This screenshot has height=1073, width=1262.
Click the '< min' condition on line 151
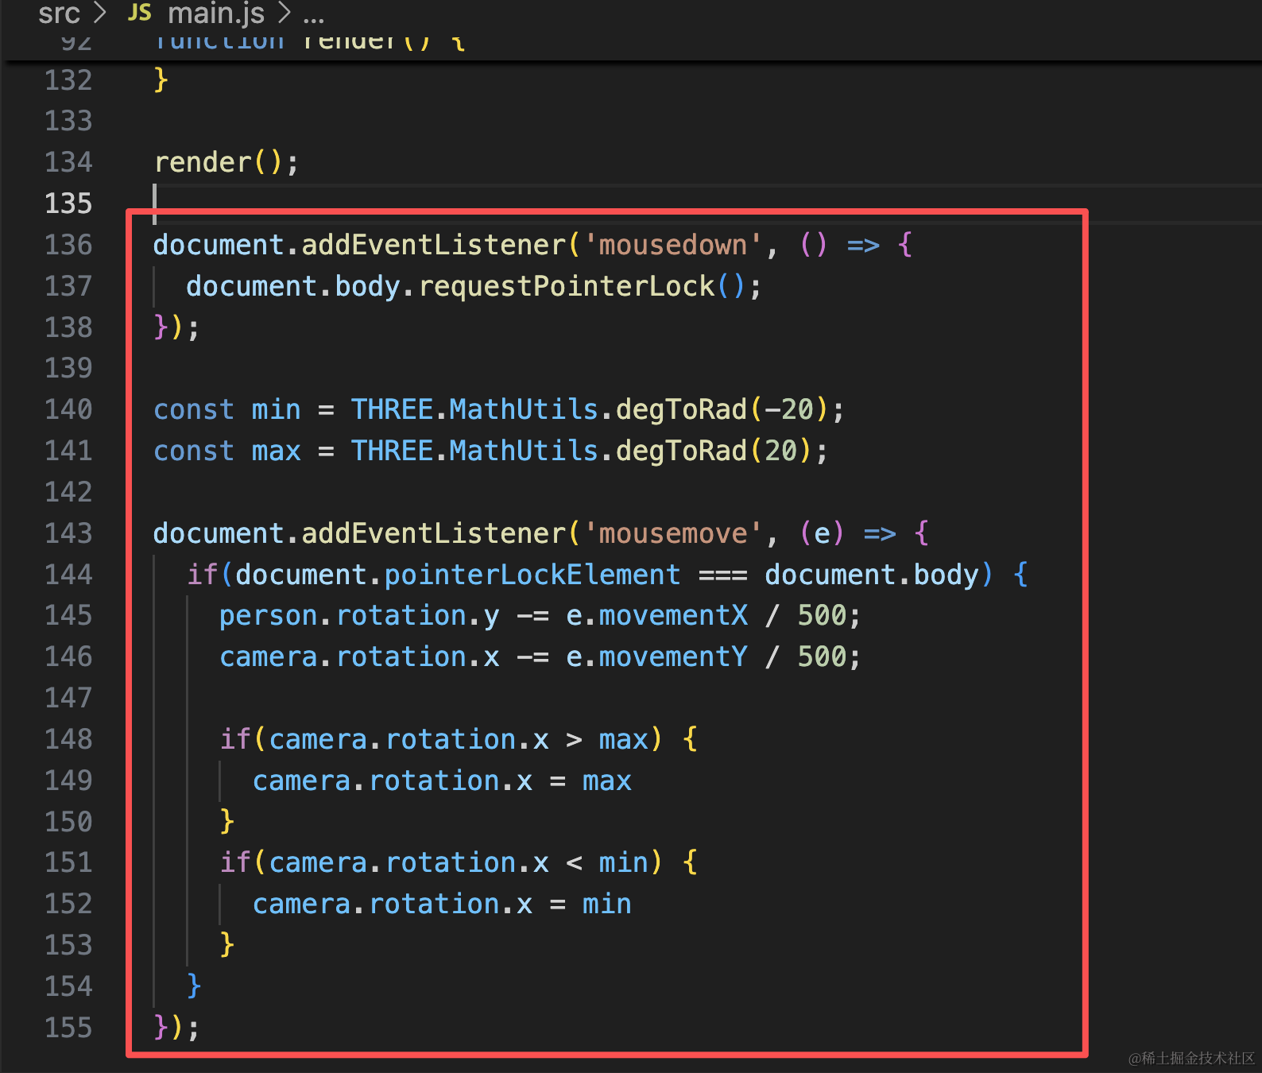click(607, 863)
